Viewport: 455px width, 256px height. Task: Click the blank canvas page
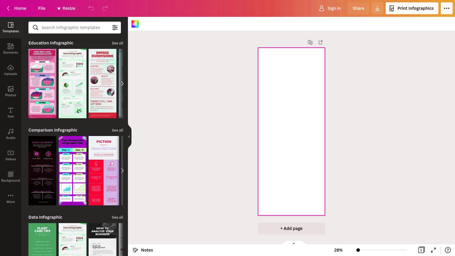click(x=291, y=132)
